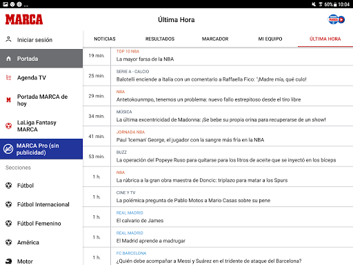353x265 pixels.
Task: Open Agenda TV list icon
Action: 8,78
